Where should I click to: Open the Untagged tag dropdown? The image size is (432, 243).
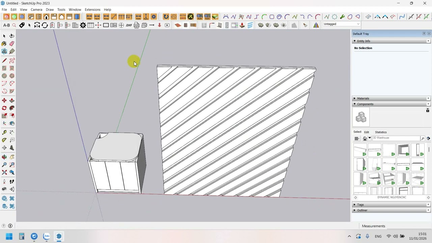point(342,24)
